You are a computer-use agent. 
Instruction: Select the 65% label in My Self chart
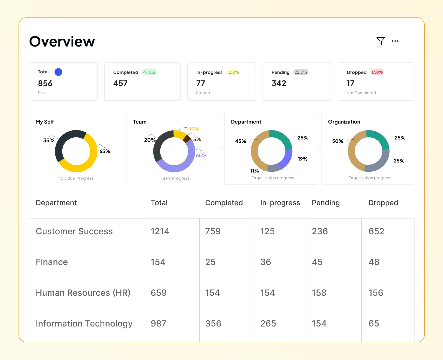point(105,151)
